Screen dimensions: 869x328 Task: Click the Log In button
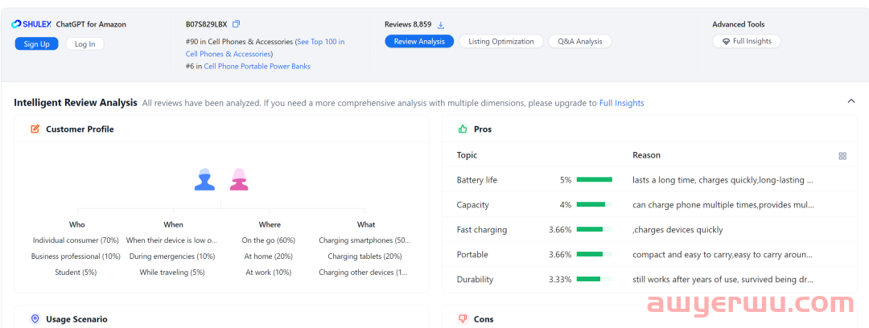[x=84, y=43]
